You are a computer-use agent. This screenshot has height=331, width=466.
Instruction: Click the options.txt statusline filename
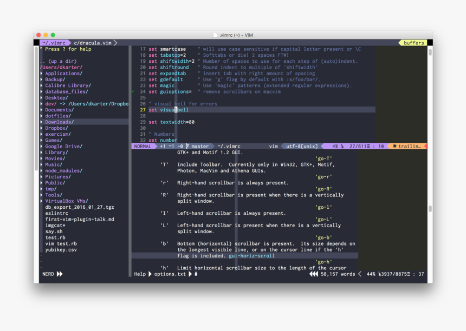170,274
